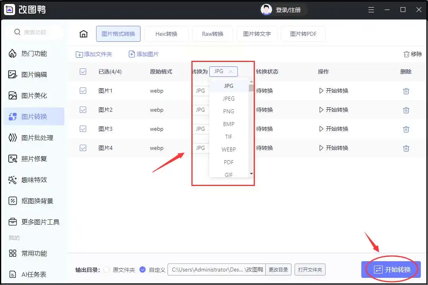Click 移除 trash icon at top right
The image size is (428, 285).
click(x=406, y=54)
